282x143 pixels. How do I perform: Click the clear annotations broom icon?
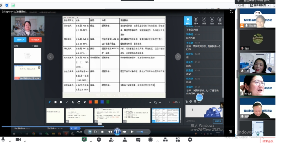click(85, 102)
